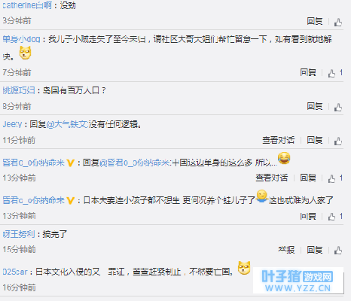Viewport: 351px width, 301px height.
Task: Open the @大气铁文 mention link
Action: click(67, 124)
